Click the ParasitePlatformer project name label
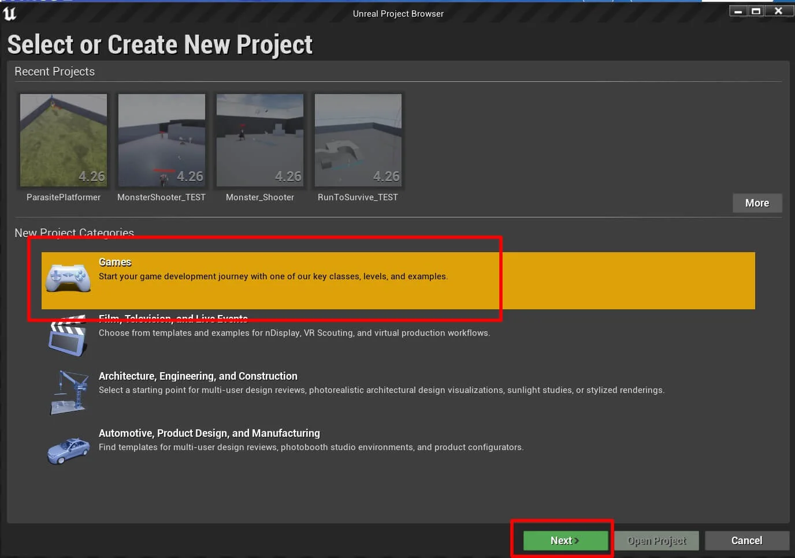 point(64,197)
